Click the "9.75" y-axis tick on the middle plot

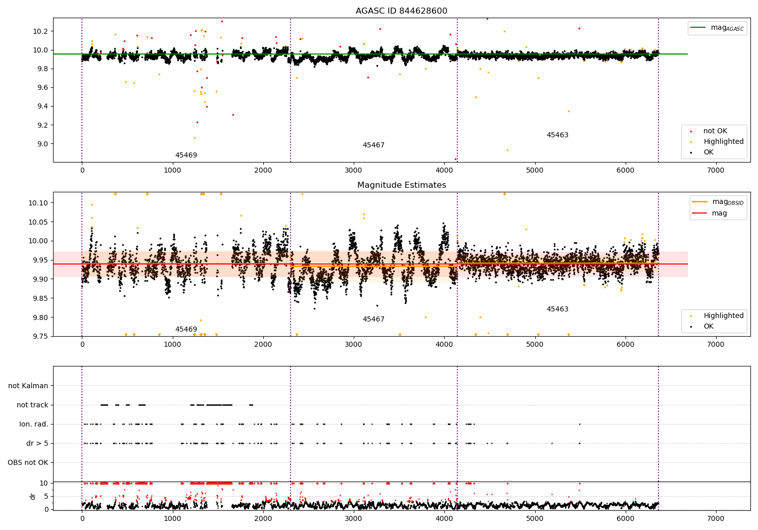coord(40,337)
